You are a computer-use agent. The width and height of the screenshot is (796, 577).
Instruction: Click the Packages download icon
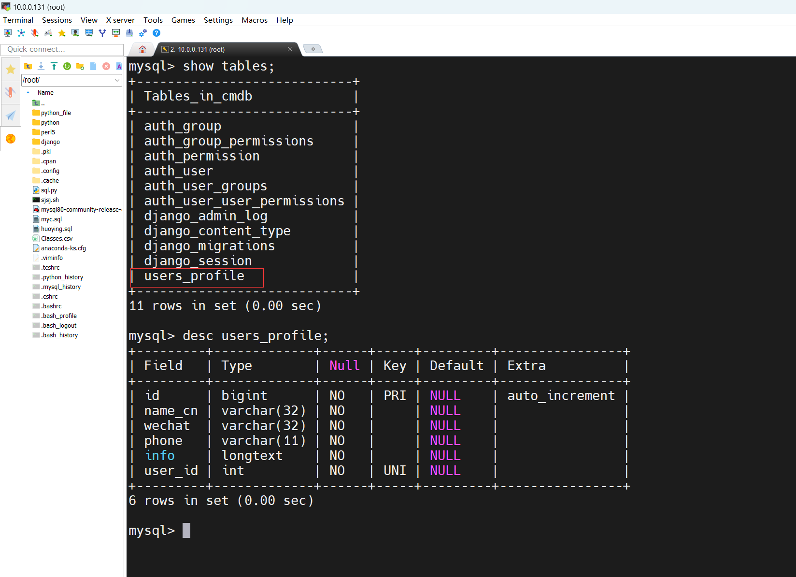[129, 33]
